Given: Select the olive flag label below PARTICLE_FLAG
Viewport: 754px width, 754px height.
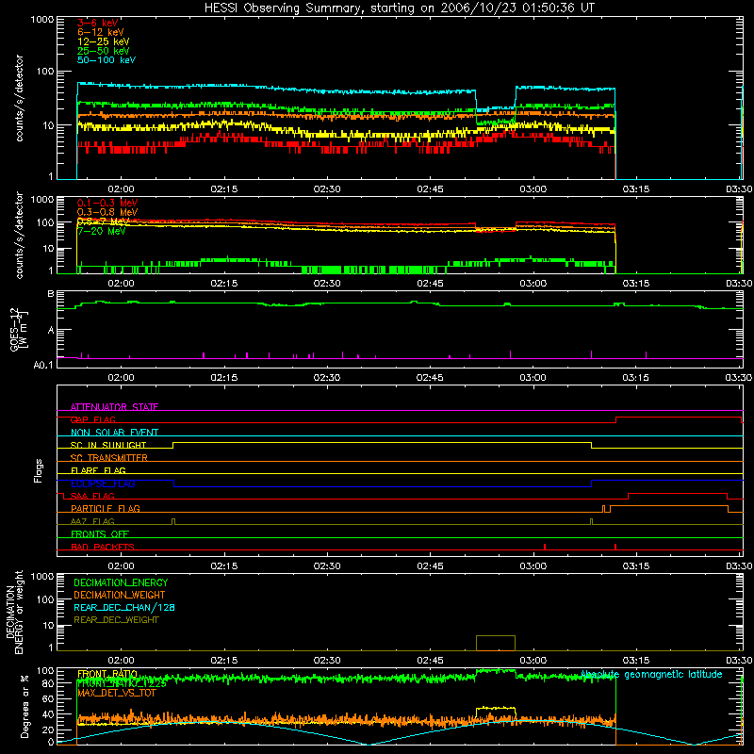Looking at the screenshot, I should pyautogui.click(x=92, y=521).
